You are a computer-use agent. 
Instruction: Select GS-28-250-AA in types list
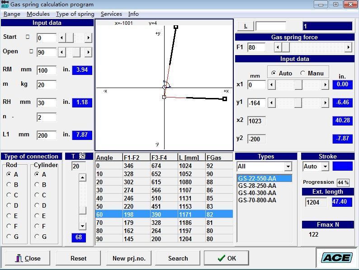(x=265, y=186)
